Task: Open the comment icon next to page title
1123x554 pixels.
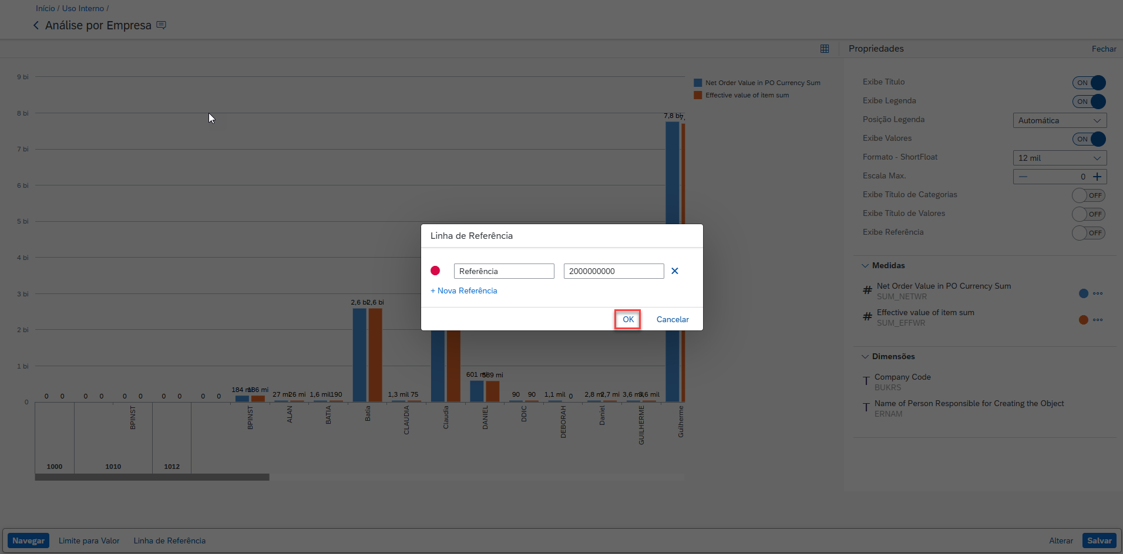Action: click(162, 25)
